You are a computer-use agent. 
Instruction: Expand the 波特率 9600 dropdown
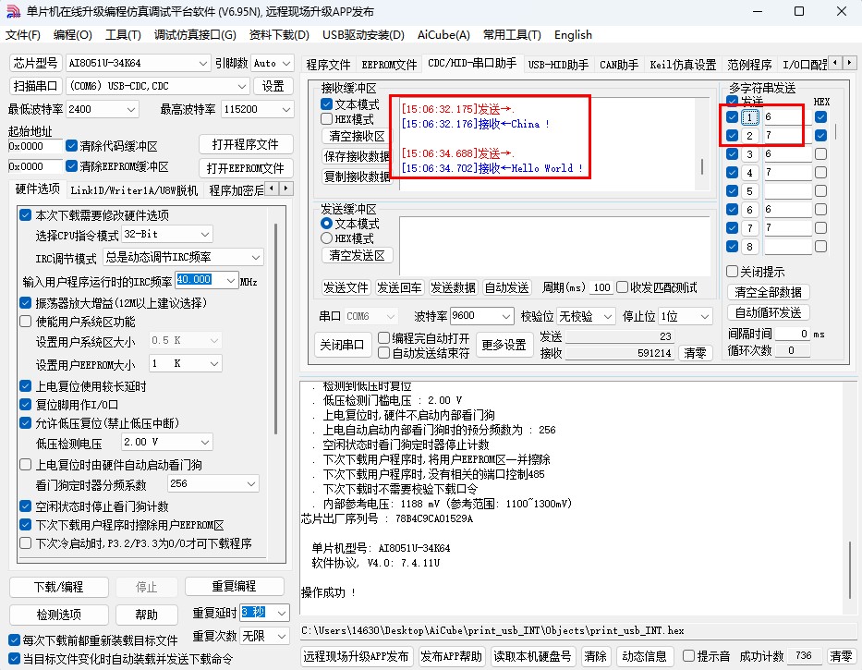505,316
